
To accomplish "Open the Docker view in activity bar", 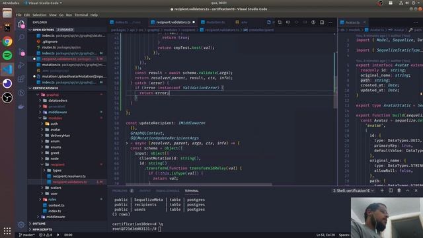I will click(21, 107).
